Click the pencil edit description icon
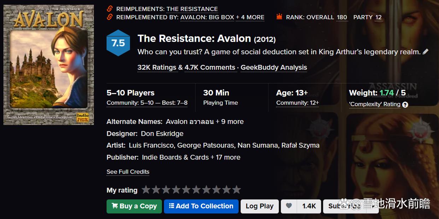Screen dimensions: 439x219 (x=426, y=52)
